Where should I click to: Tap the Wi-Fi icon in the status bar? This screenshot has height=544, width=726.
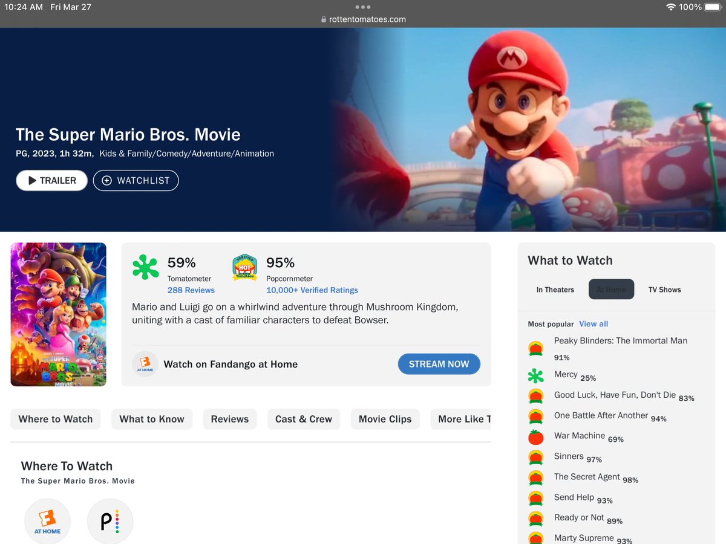point(670,7)
